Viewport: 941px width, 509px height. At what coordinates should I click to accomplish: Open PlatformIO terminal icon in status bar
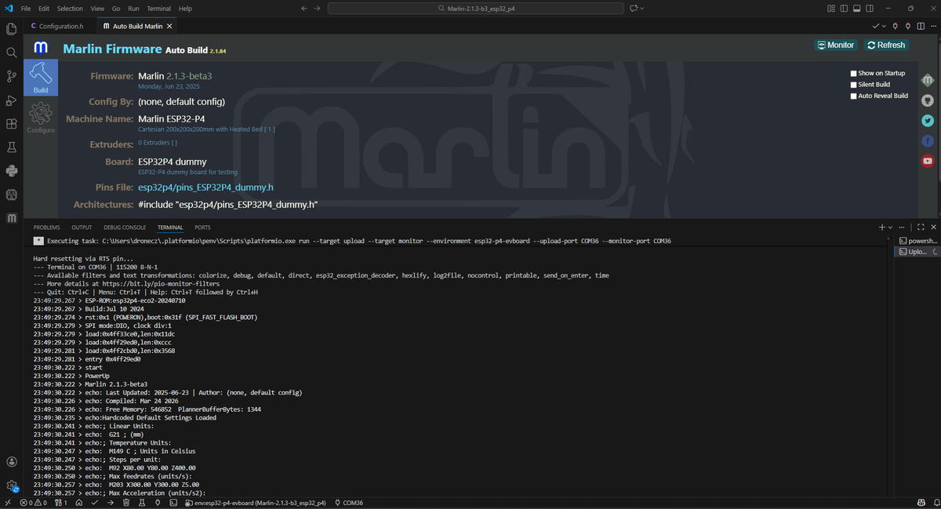coord(172,503)
